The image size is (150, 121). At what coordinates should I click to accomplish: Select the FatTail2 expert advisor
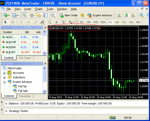[x=23, y=91]
